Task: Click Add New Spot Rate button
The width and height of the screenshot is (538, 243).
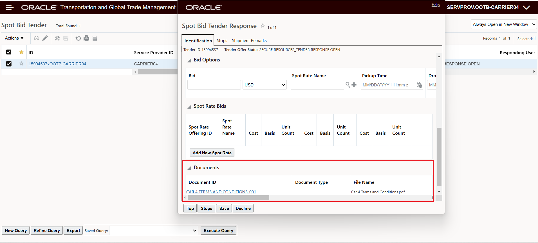Action: click(x=212, y=153)
